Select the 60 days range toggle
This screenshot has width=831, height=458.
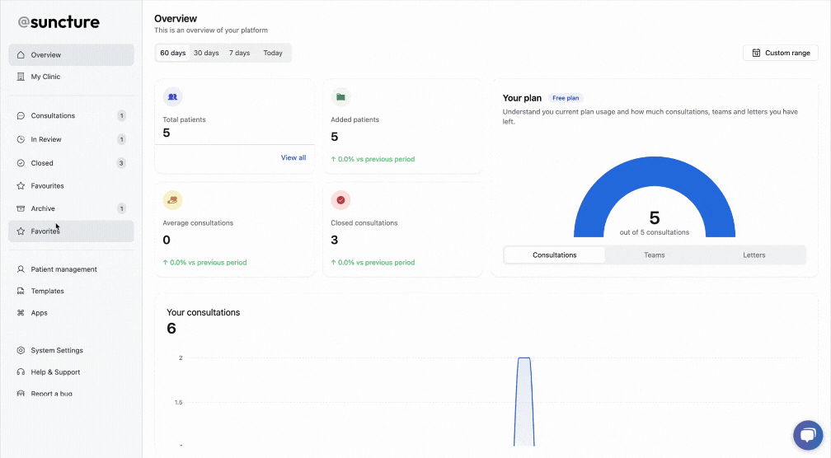[173, 53]
